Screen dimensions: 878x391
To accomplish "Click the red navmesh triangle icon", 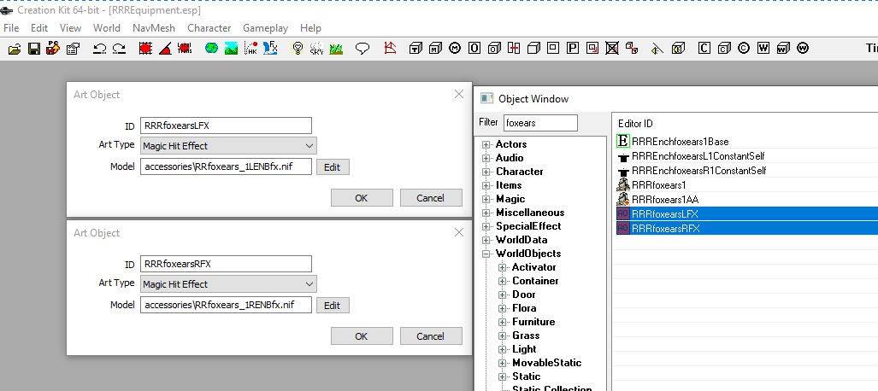I will point(391,49).
